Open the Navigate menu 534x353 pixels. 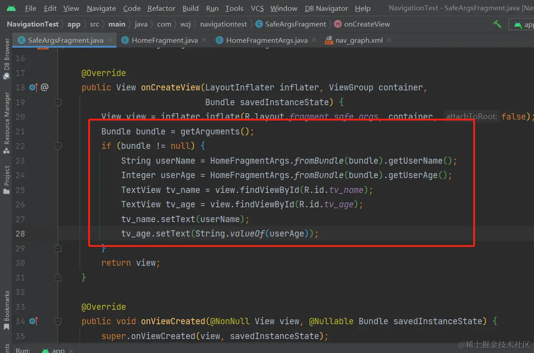(101, 8)
